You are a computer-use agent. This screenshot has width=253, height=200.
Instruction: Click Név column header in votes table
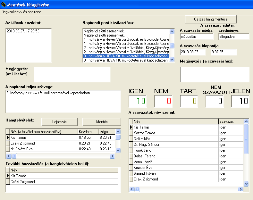175,121
